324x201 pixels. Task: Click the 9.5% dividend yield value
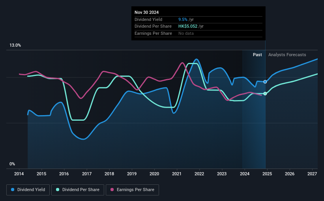coord(183,19)
